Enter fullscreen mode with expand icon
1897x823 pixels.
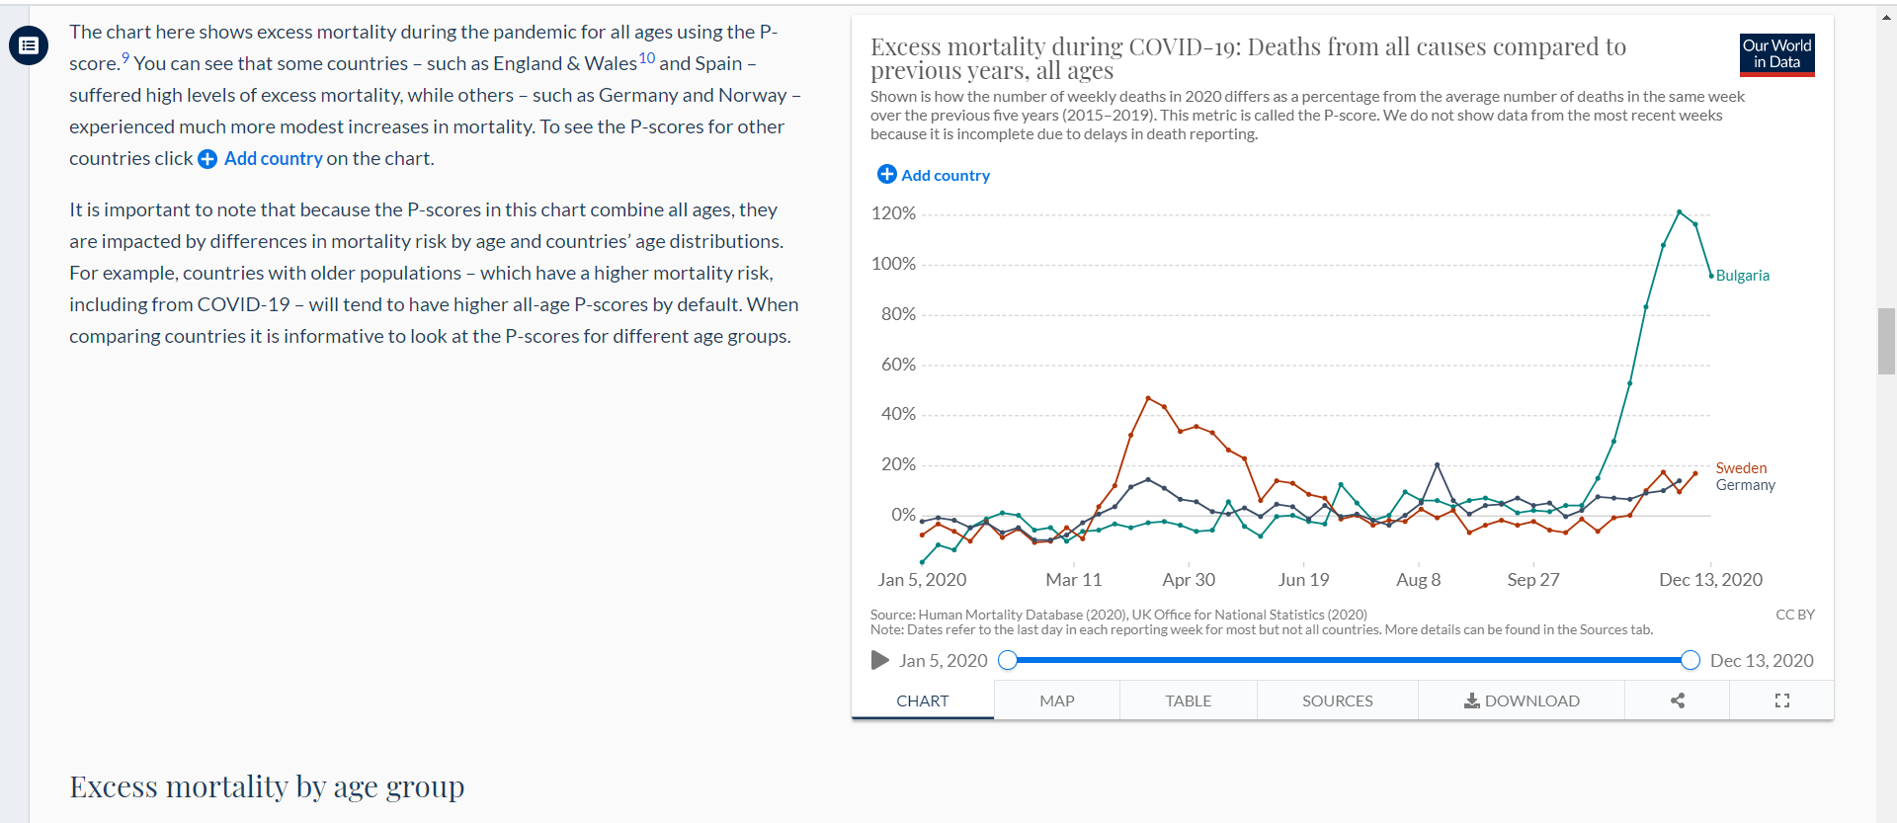1782,700
